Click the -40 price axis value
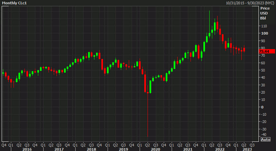The width and height of the screenshot is (276, 151). coord(264,135)
